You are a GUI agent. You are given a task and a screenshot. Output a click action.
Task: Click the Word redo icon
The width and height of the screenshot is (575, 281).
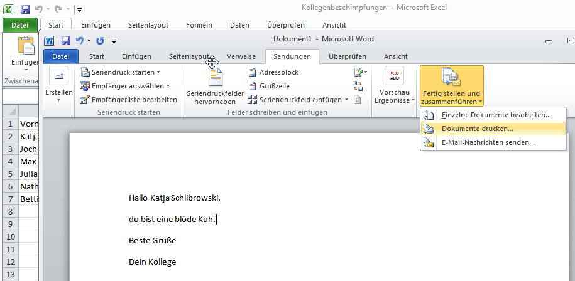(x=100, y=41)
